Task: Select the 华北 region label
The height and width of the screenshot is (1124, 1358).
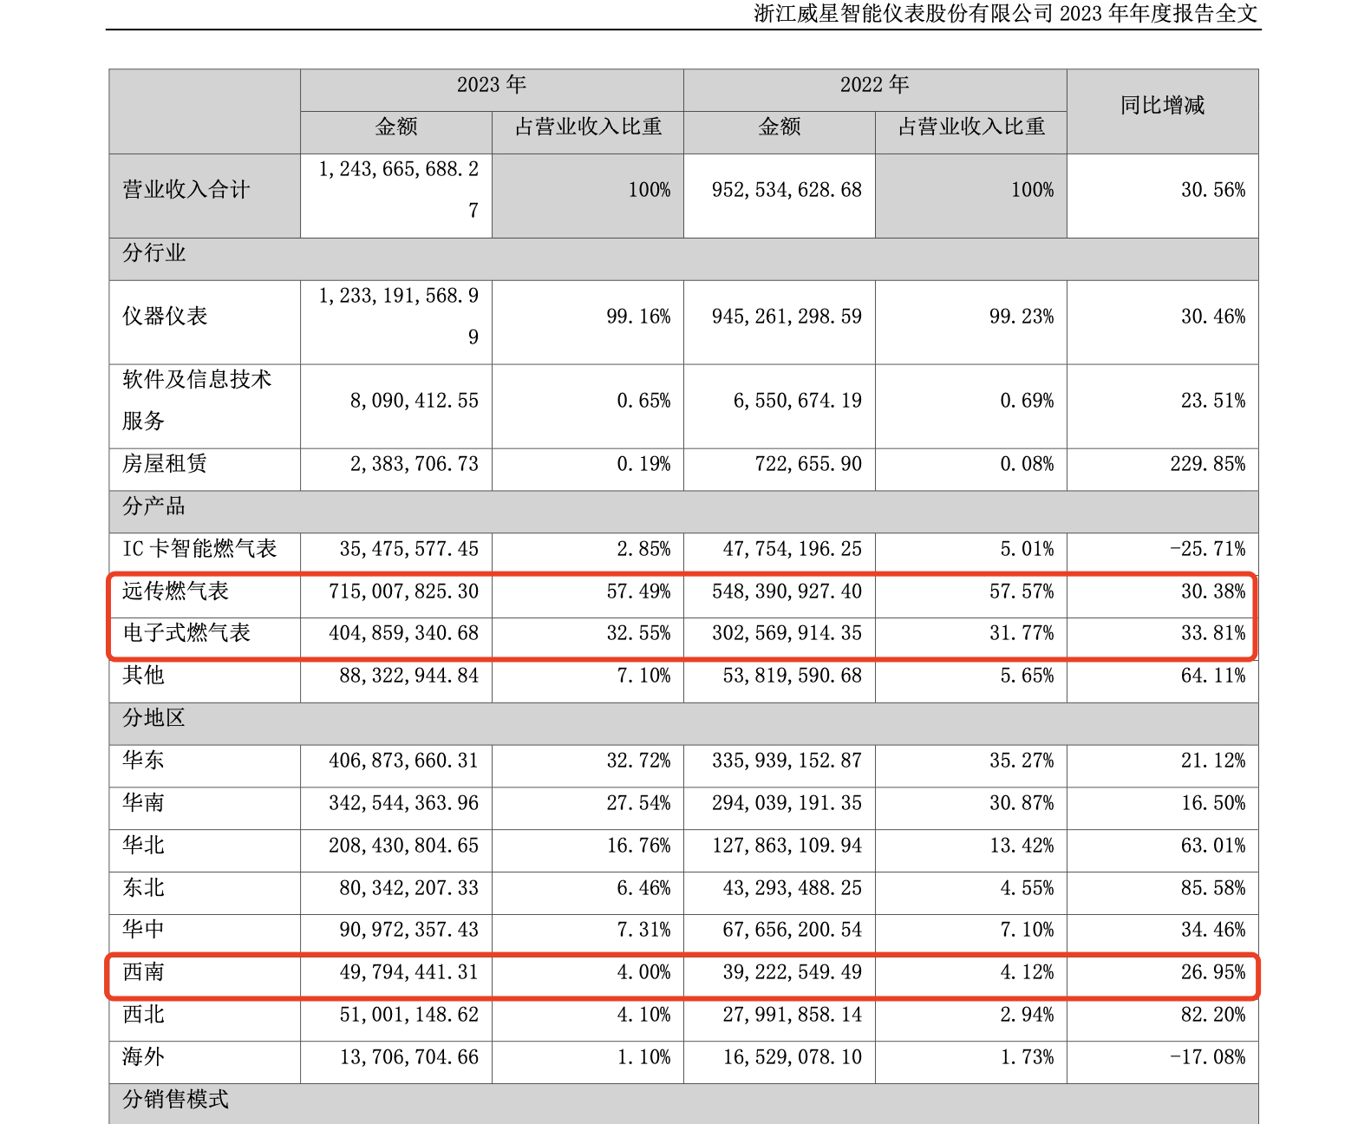Action: (x=143, y=846)
